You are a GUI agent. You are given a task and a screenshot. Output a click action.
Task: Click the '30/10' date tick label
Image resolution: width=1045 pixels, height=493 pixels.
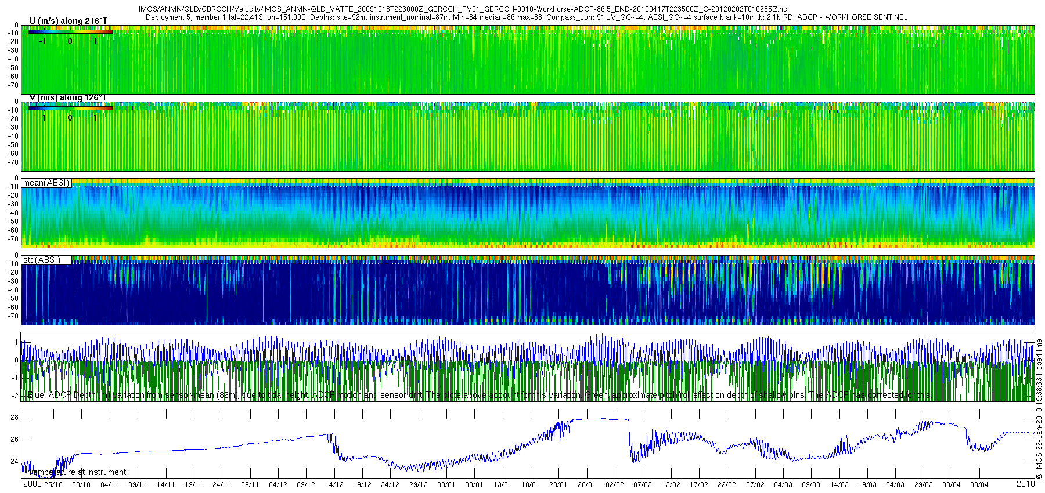pos(81,485)
